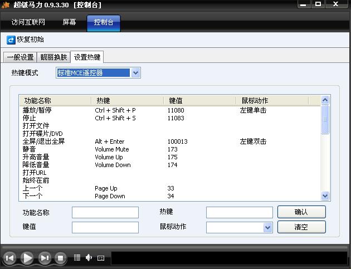Click the previous track button
Viewport: 351px width, 269px height.
[x=9, y=258]
